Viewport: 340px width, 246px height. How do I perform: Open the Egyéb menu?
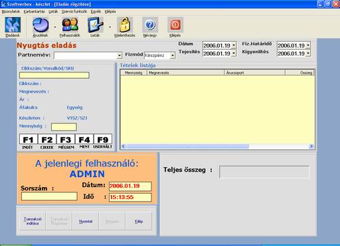click(96, 11)
